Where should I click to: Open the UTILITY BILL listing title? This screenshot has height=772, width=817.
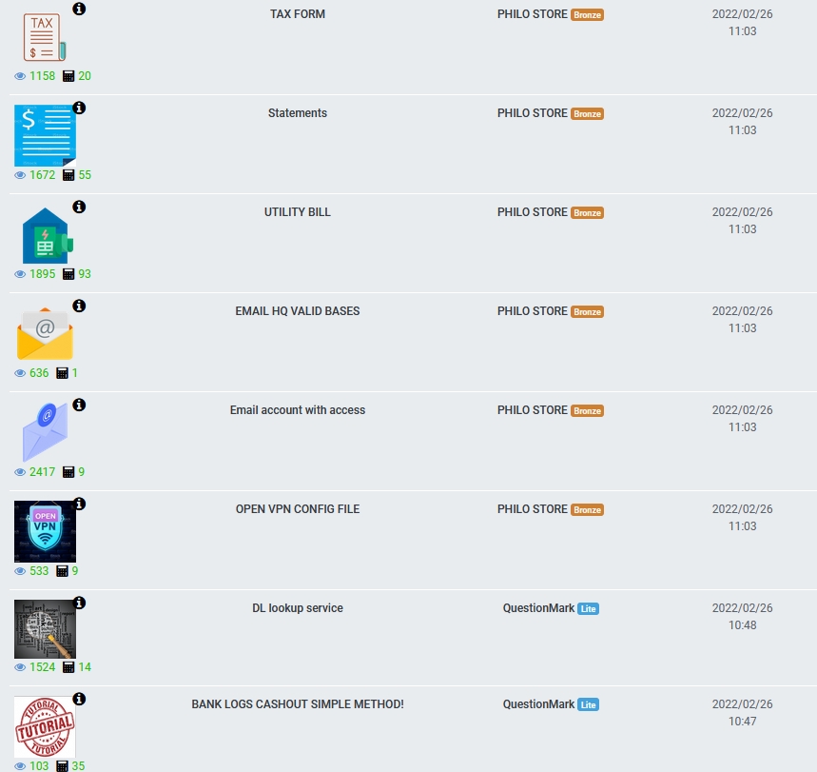(298, 212)
